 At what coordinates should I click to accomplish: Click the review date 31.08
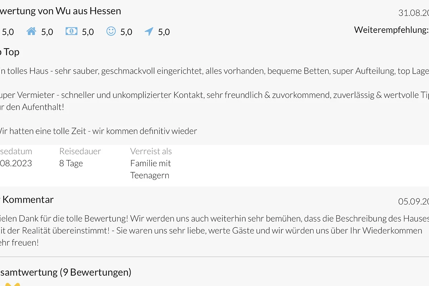click(x=414, y=13)
